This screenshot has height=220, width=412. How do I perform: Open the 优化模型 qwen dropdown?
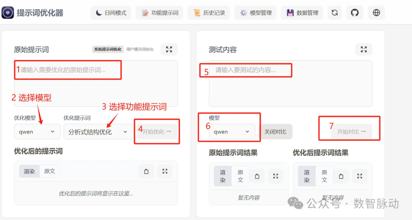(37, 132)
